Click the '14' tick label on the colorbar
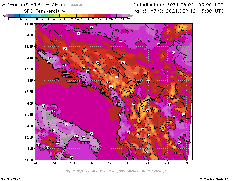 77,19
